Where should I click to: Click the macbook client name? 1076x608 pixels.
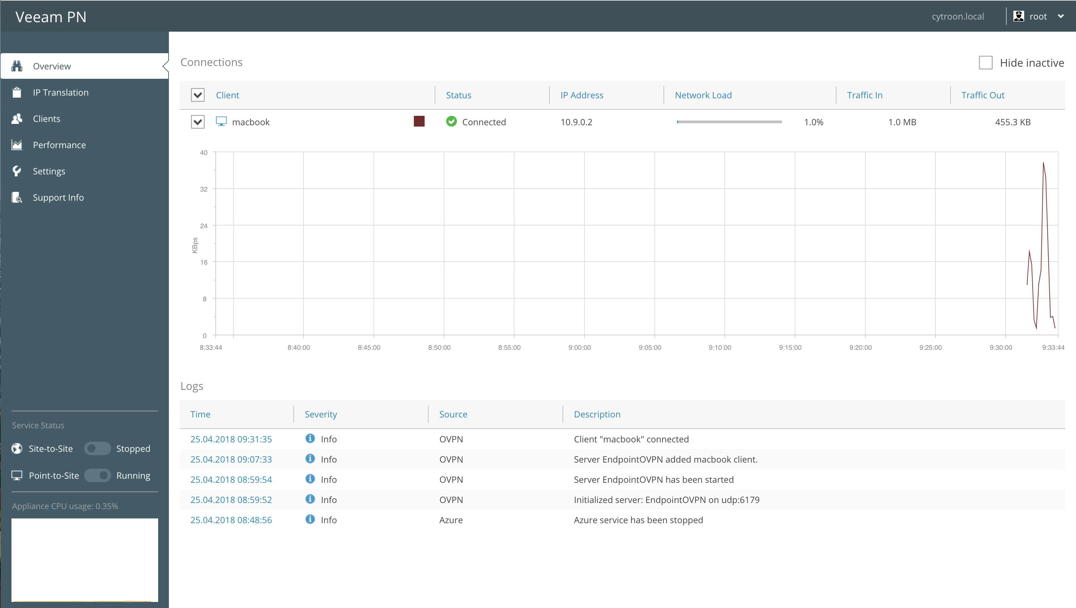(251, 122)
